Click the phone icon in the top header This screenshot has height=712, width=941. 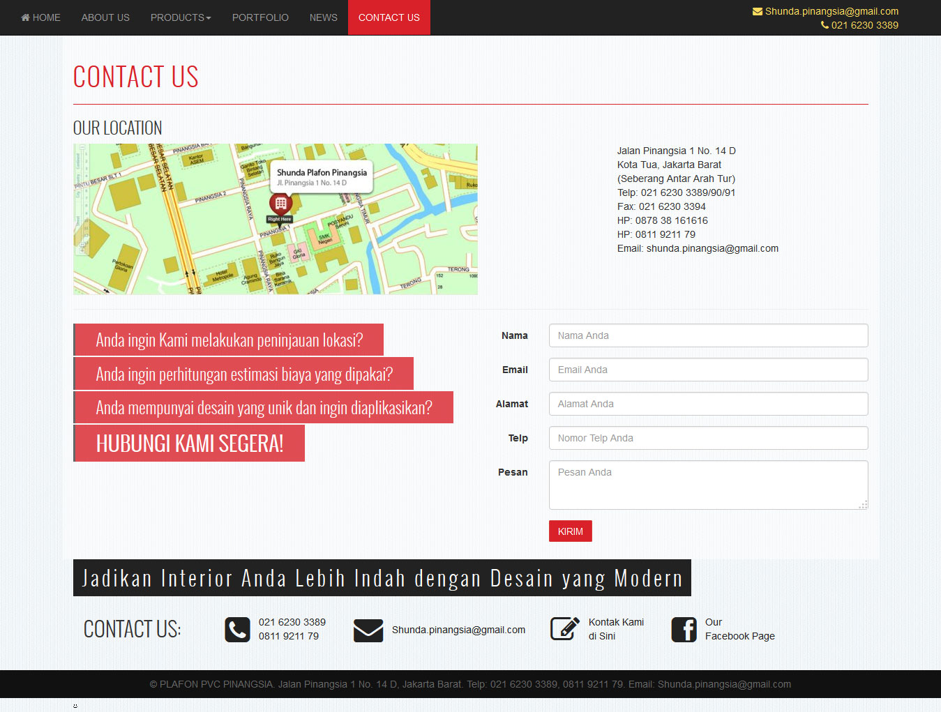coord(825,25)
